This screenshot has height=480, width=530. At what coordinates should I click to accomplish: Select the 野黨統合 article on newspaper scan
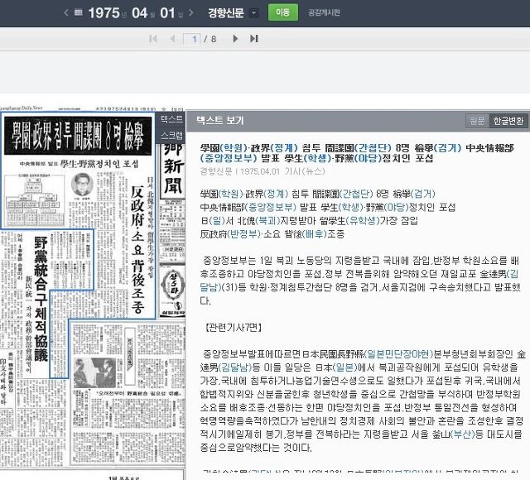coord(41,299)
